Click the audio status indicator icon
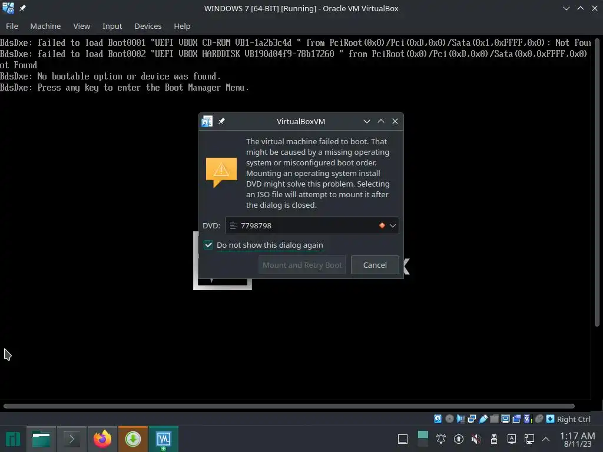 pyautogui.click(x=460, y=418)
